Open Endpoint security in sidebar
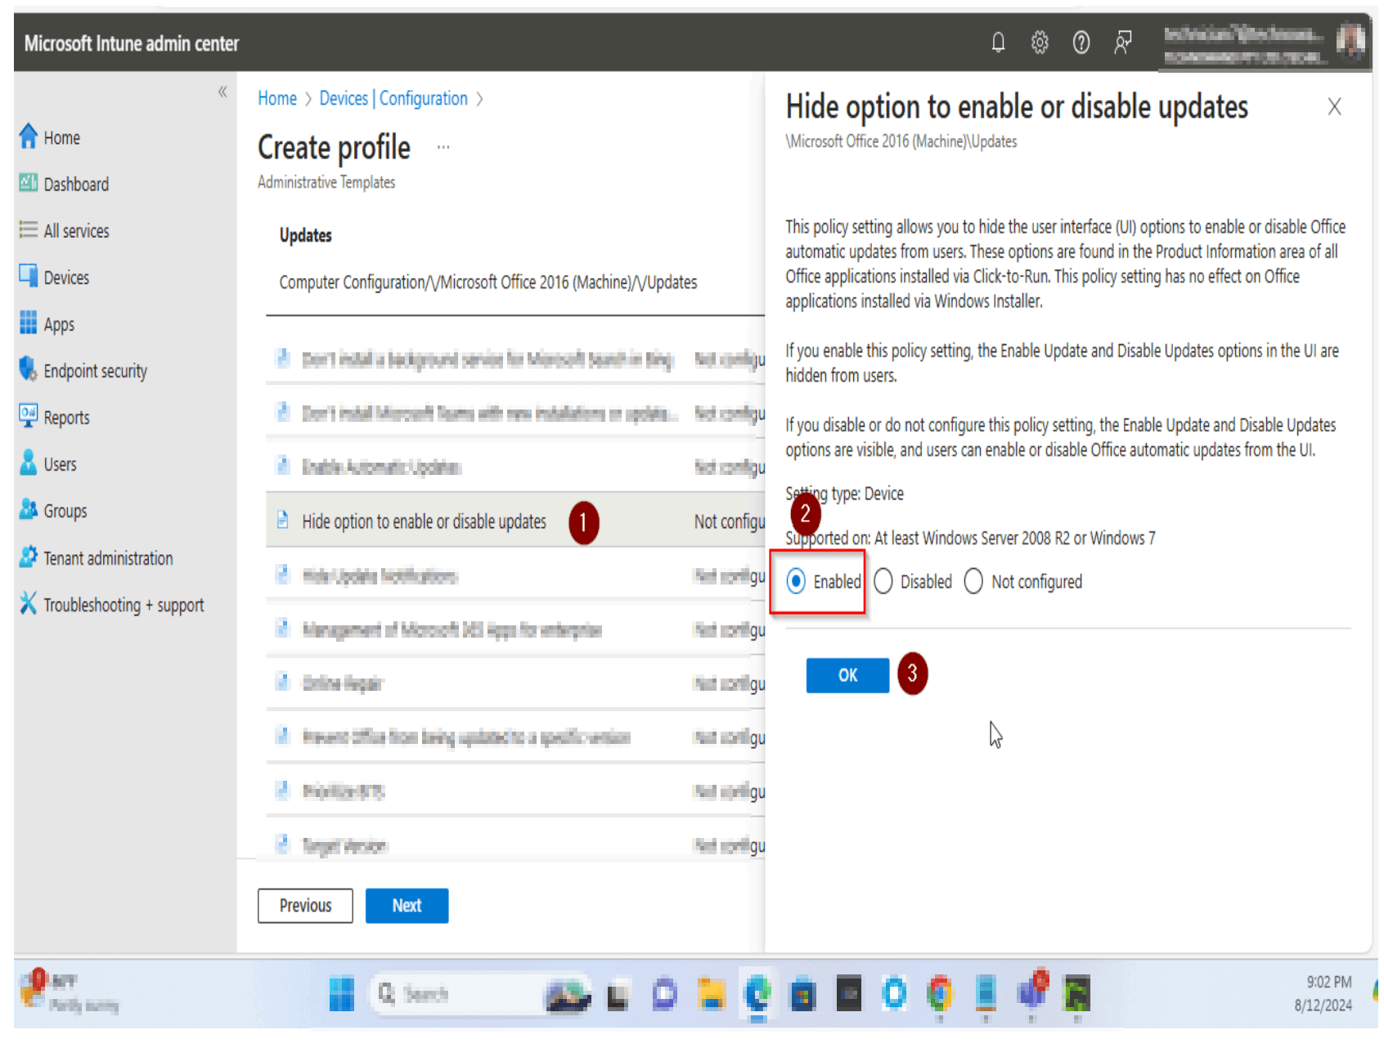The width and height of the screenshot is (1384, 1048). [x=95, y=370]
